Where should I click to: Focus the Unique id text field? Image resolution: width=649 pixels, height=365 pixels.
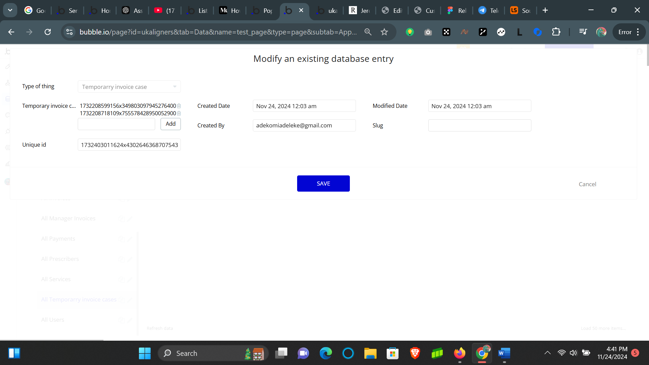pos(129,145)
